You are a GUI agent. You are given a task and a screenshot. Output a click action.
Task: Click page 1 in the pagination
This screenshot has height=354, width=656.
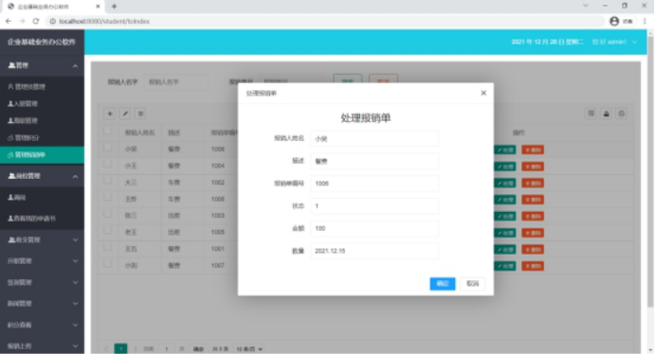pyautogui.click(x=120, y=348)
